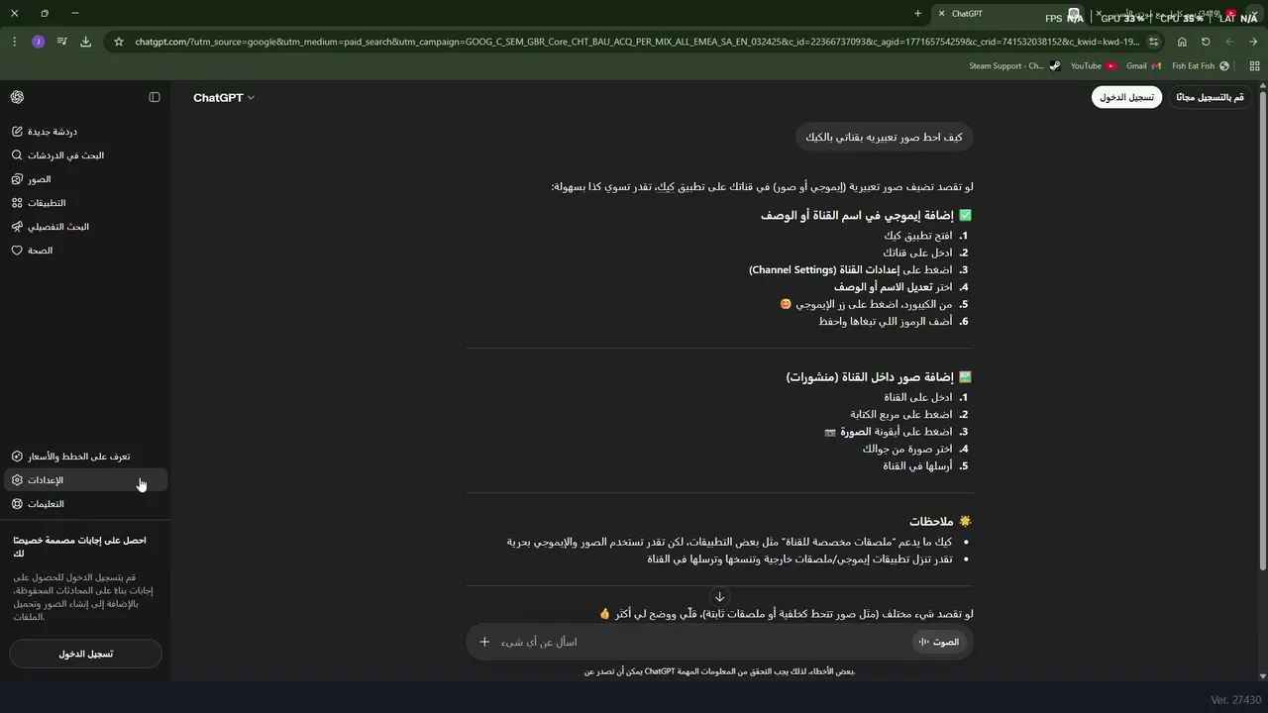Image resolution: width=1268 pixels, height=713 pixels.
Task: Open a new browser tab with plus
Action: (917, 14)
